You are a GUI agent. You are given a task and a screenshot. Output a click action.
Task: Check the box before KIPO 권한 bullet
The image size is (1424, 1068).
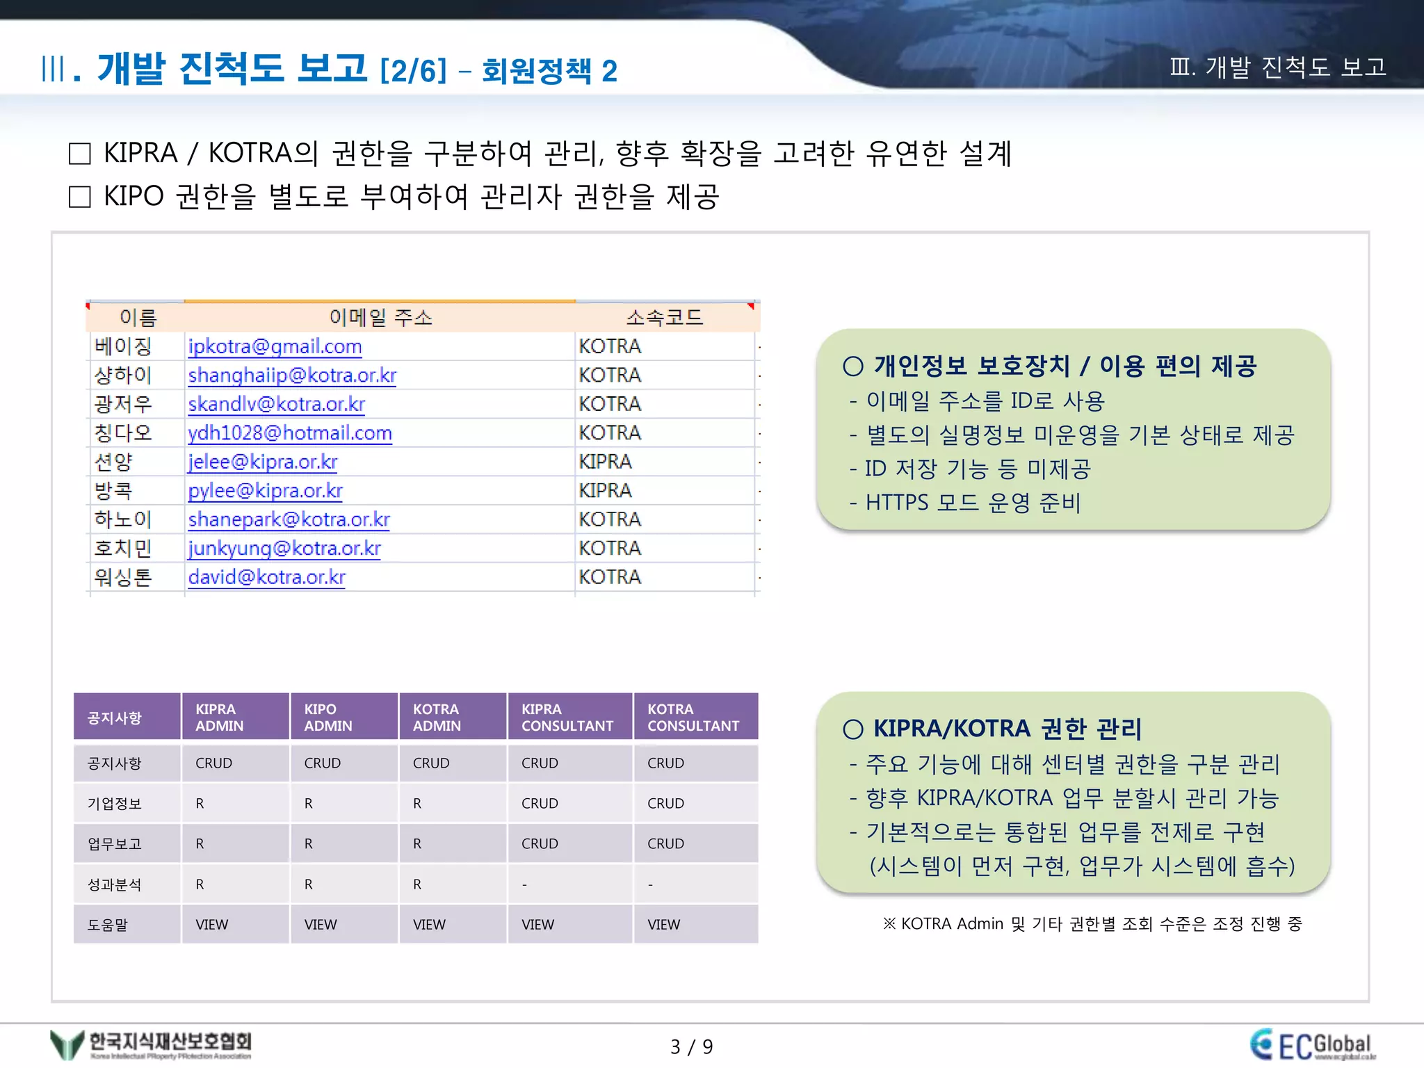click(x=80, y=197)
